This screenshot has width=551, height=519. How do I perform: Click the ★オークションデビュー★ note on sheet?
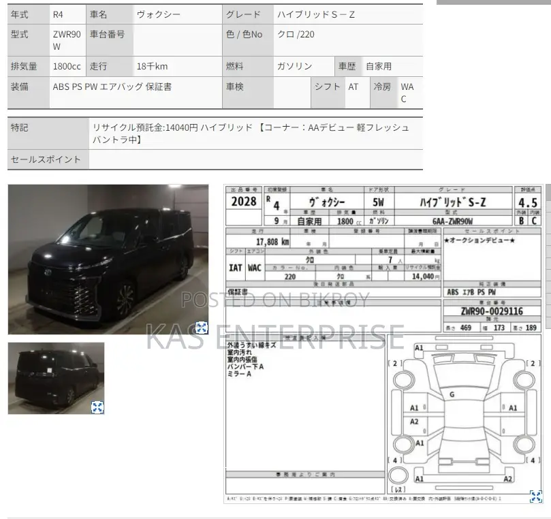coord(479,240)
